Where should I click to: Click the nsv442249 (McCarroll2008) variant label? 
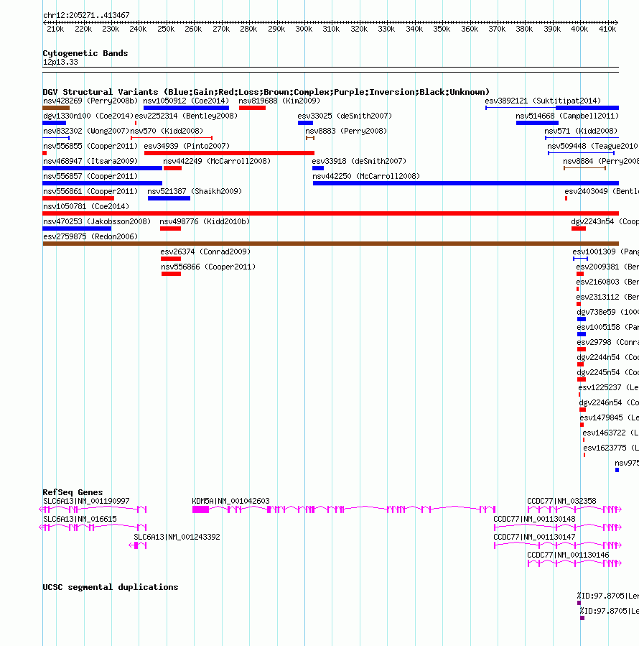coord(217,161)
